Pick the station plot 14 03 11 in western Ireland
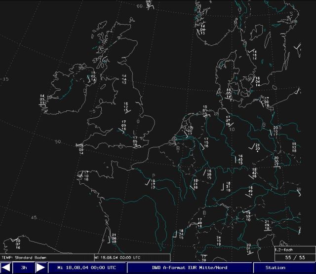 tap(42, 99)
